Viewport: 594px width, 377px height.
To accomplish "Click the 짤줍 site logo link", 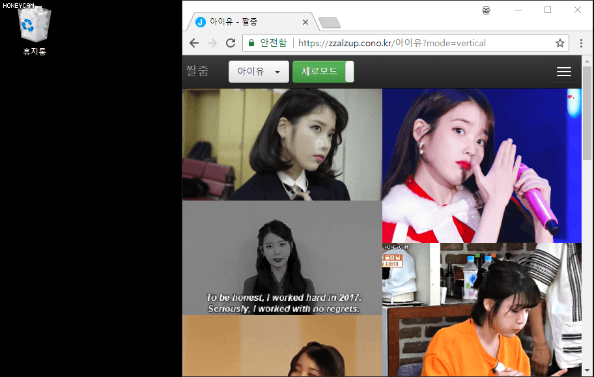I will (197, 71).
